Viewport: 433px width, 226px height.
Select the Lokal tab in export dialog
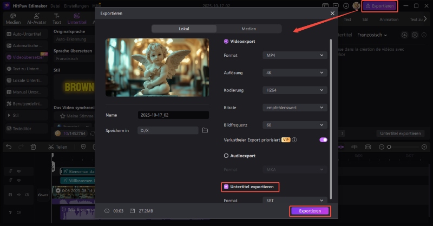184,29
